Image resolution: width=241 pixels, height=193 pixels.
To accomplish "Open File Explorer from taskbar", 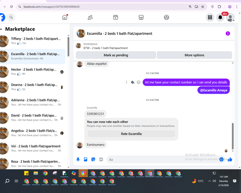I will 36,173.
